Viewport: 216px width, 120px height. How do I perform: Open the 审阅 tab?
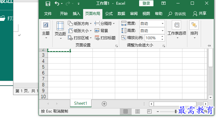click(x=134, y=14)
